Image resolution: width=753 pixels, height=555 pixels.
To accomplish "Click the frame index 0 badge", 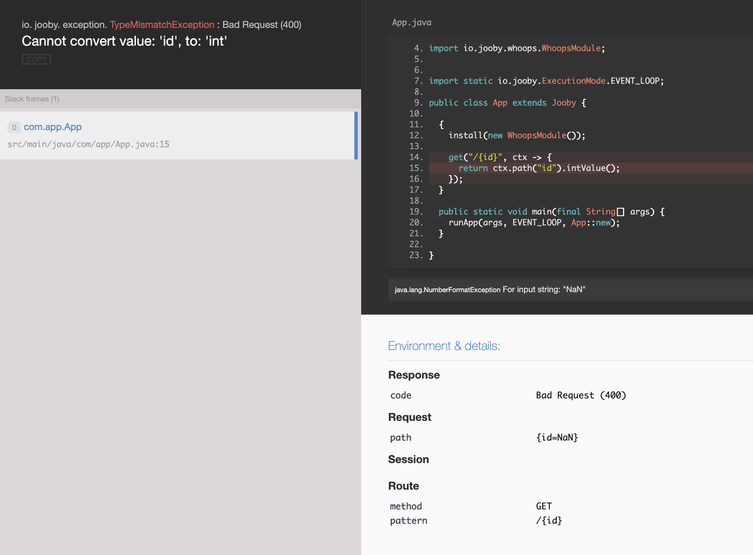I will 14,127.
